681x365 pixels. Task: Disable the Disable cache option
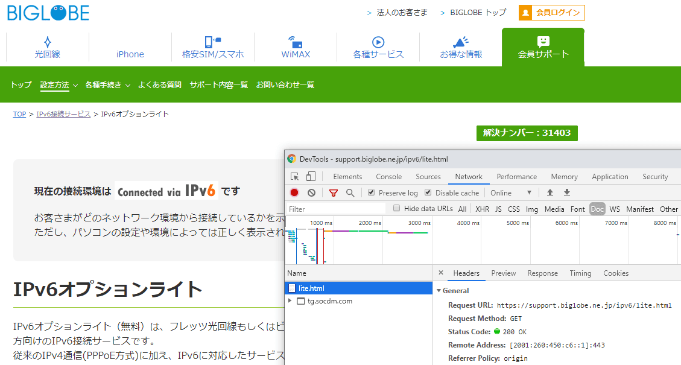427,192
